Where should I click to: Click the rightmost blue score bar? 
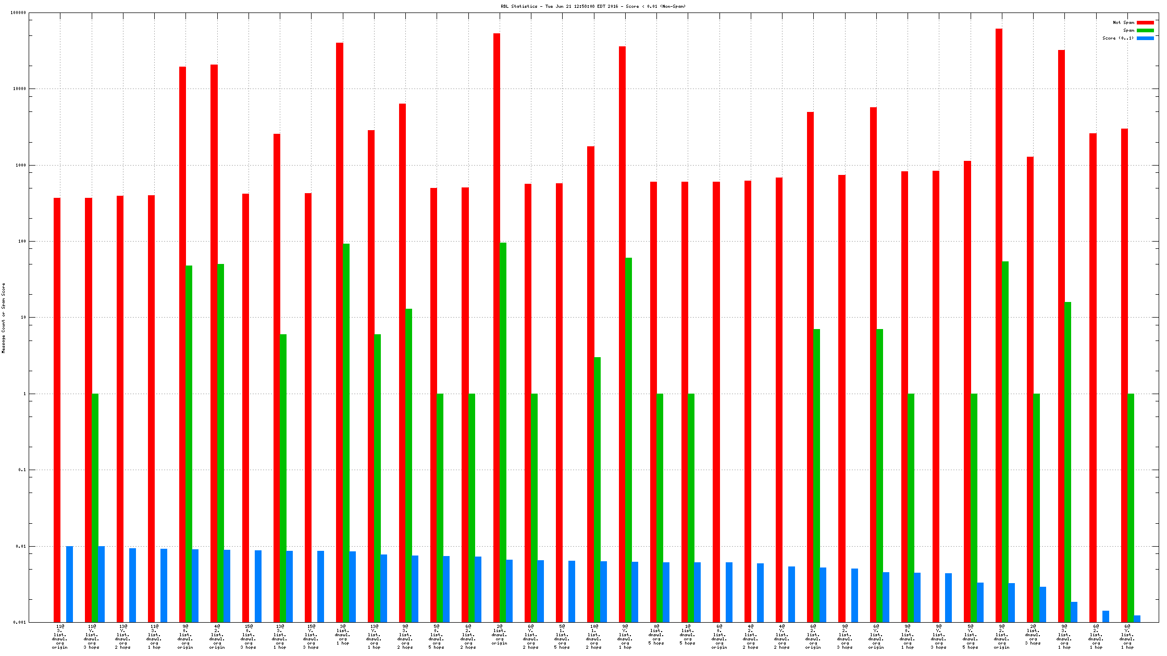1137,619
